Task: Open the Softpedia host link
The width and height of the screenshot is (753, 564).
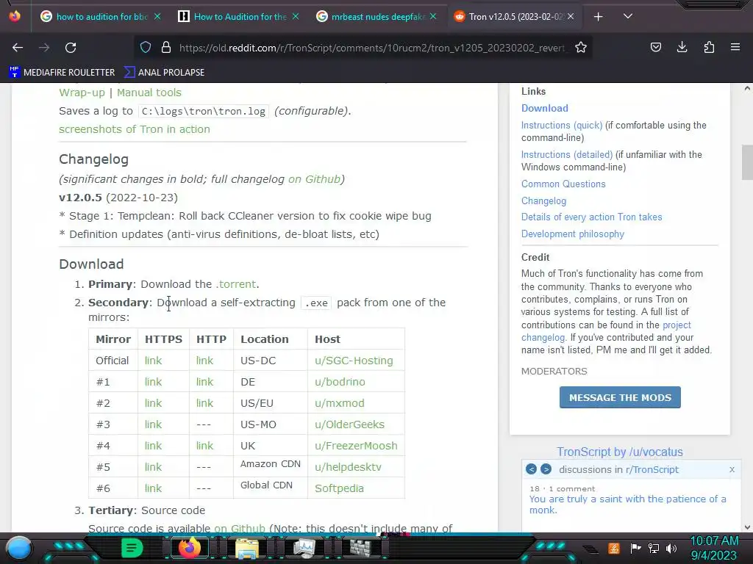Action: 339,488
